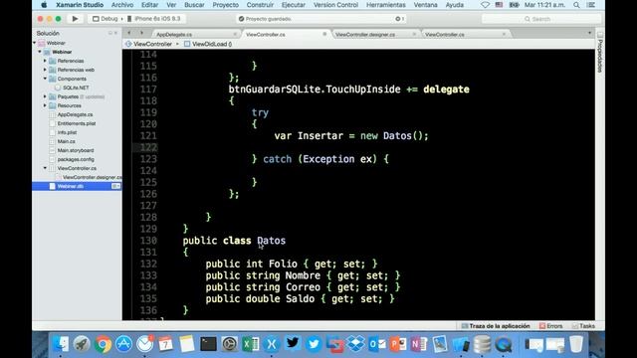
Task: Navigate back with the left arrow button
Action: [129, 33]
